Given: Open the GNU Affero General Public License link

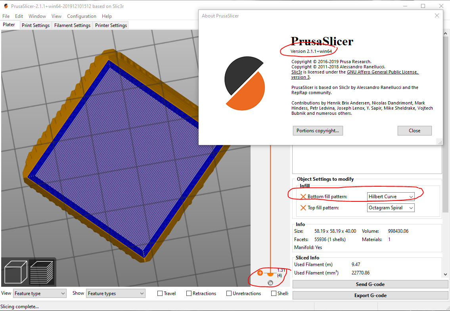Looking at the screenshot, I should point(382,72).
